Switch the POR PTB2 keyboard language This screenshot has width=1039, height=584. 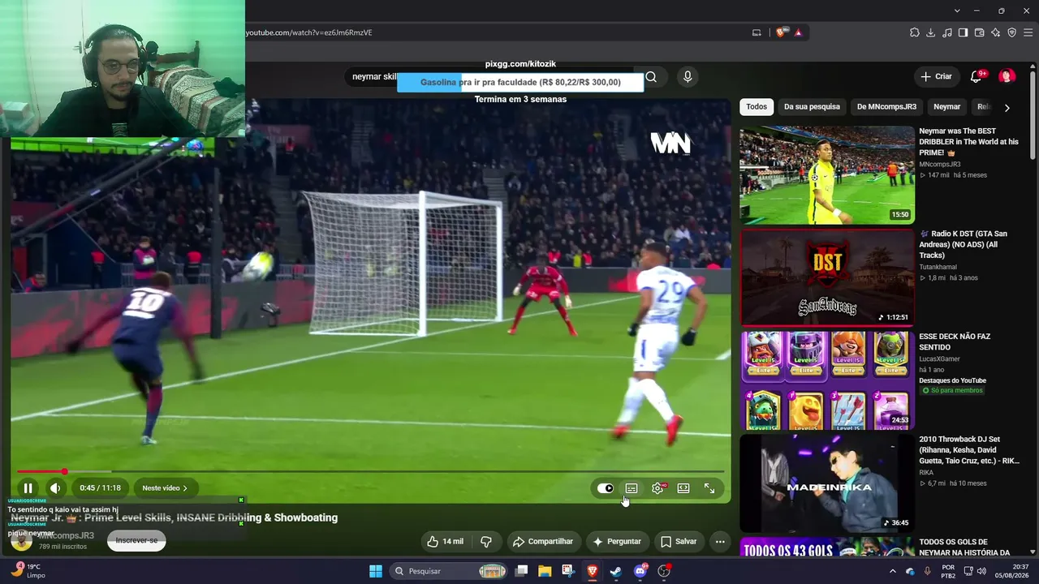click(x=948, y=571)
